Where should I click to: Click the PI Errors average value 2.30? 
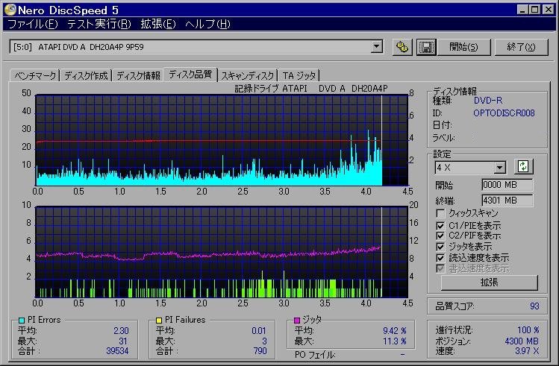point(121,331)
